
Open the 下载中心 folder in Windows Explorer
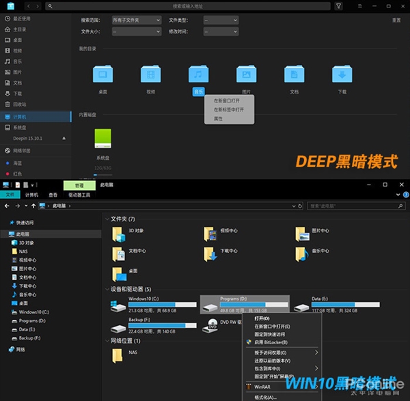tap(210, 254)
